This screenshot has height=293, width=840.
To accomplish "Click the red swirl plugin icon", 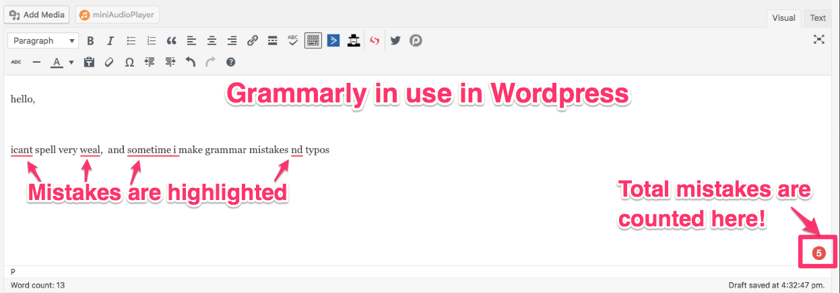I will [x=375, y=40].
